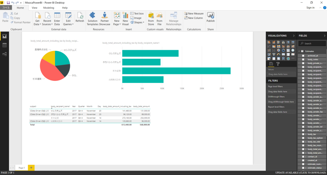This screenshot has height=175, width=327.
Task: Check the body_notes field
Action: (x=303, y=60)
